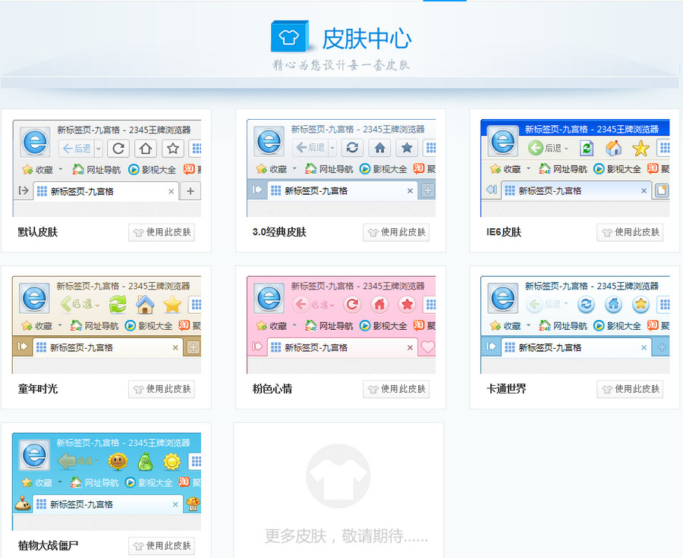Use the 3.0经典皮肤 skin
The image size is (683, 558).
click(396, 232)
